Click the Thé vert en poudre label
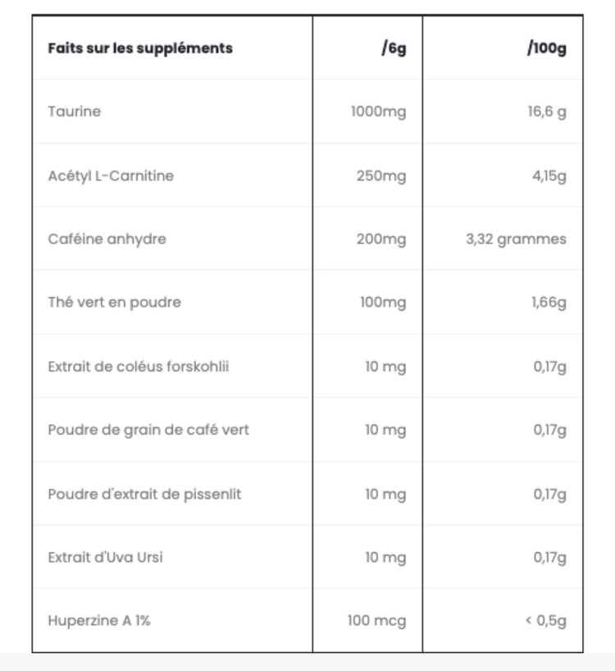 115,302
